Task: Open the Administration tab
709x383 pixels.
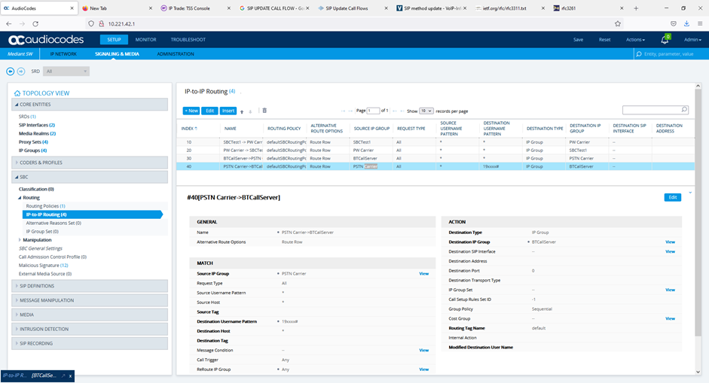Action: pyautogui.click(x=176, y=54)
